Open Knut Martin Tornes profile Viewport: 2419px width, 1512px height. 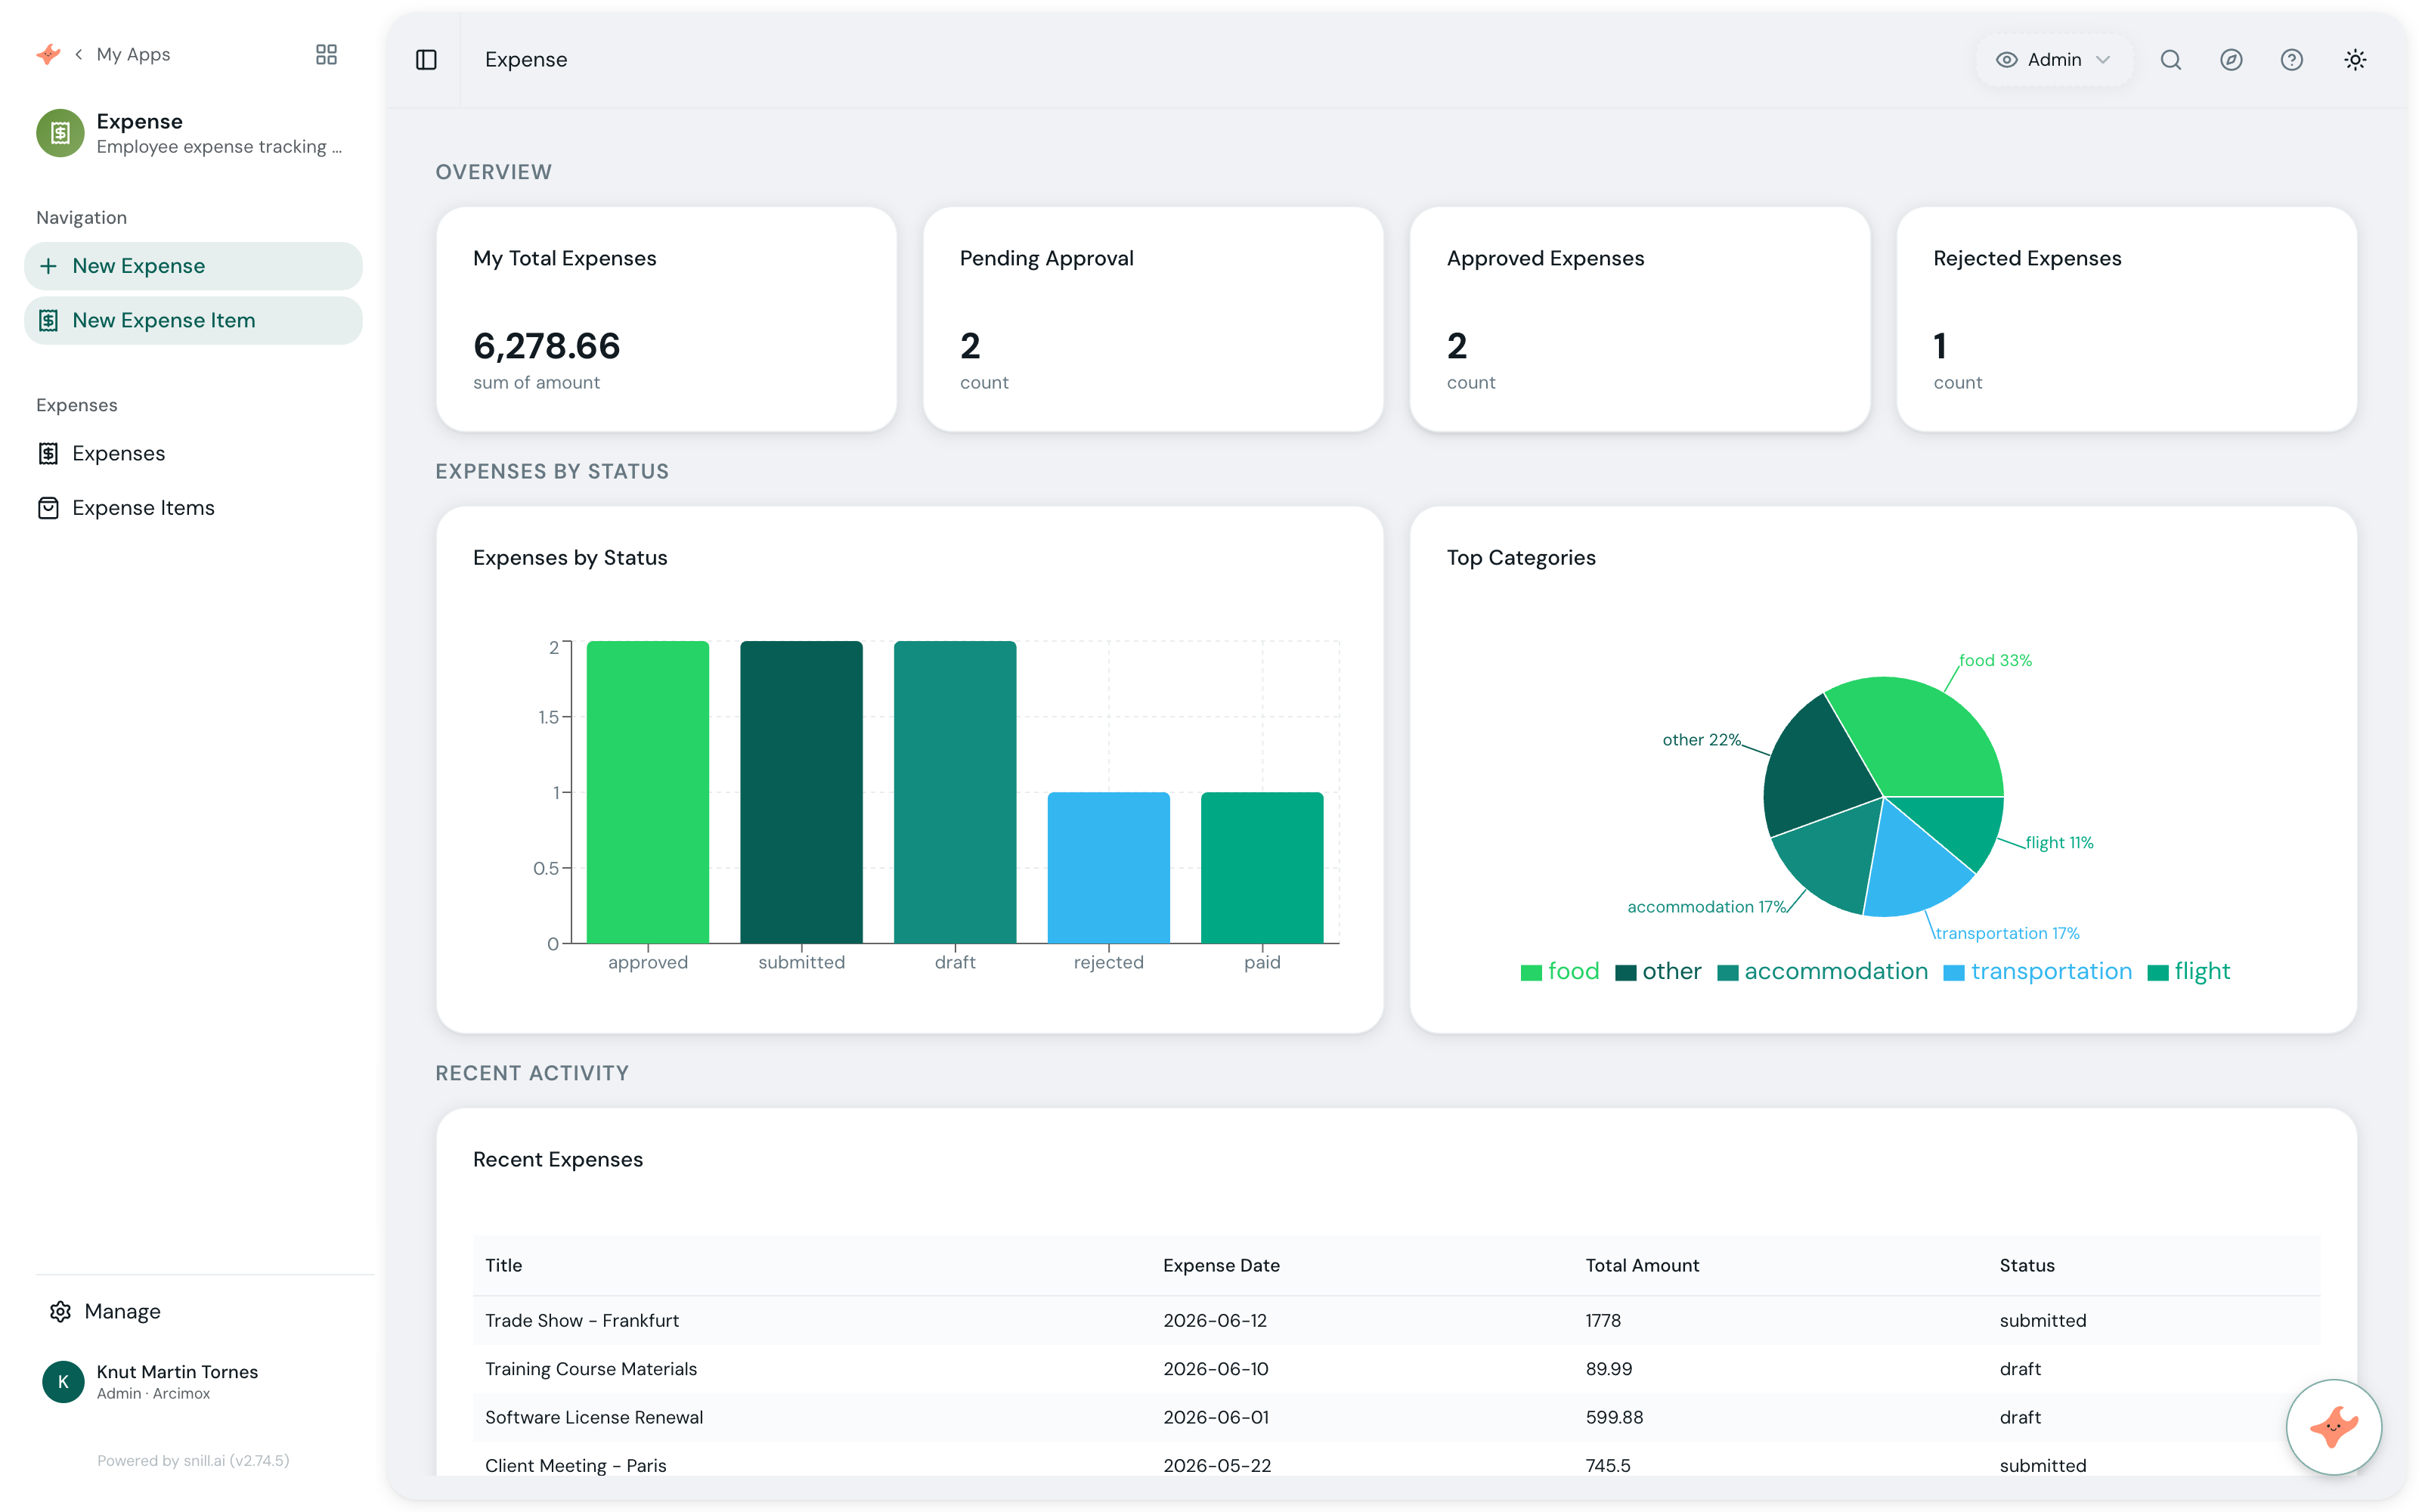(x=177, y=1381)
